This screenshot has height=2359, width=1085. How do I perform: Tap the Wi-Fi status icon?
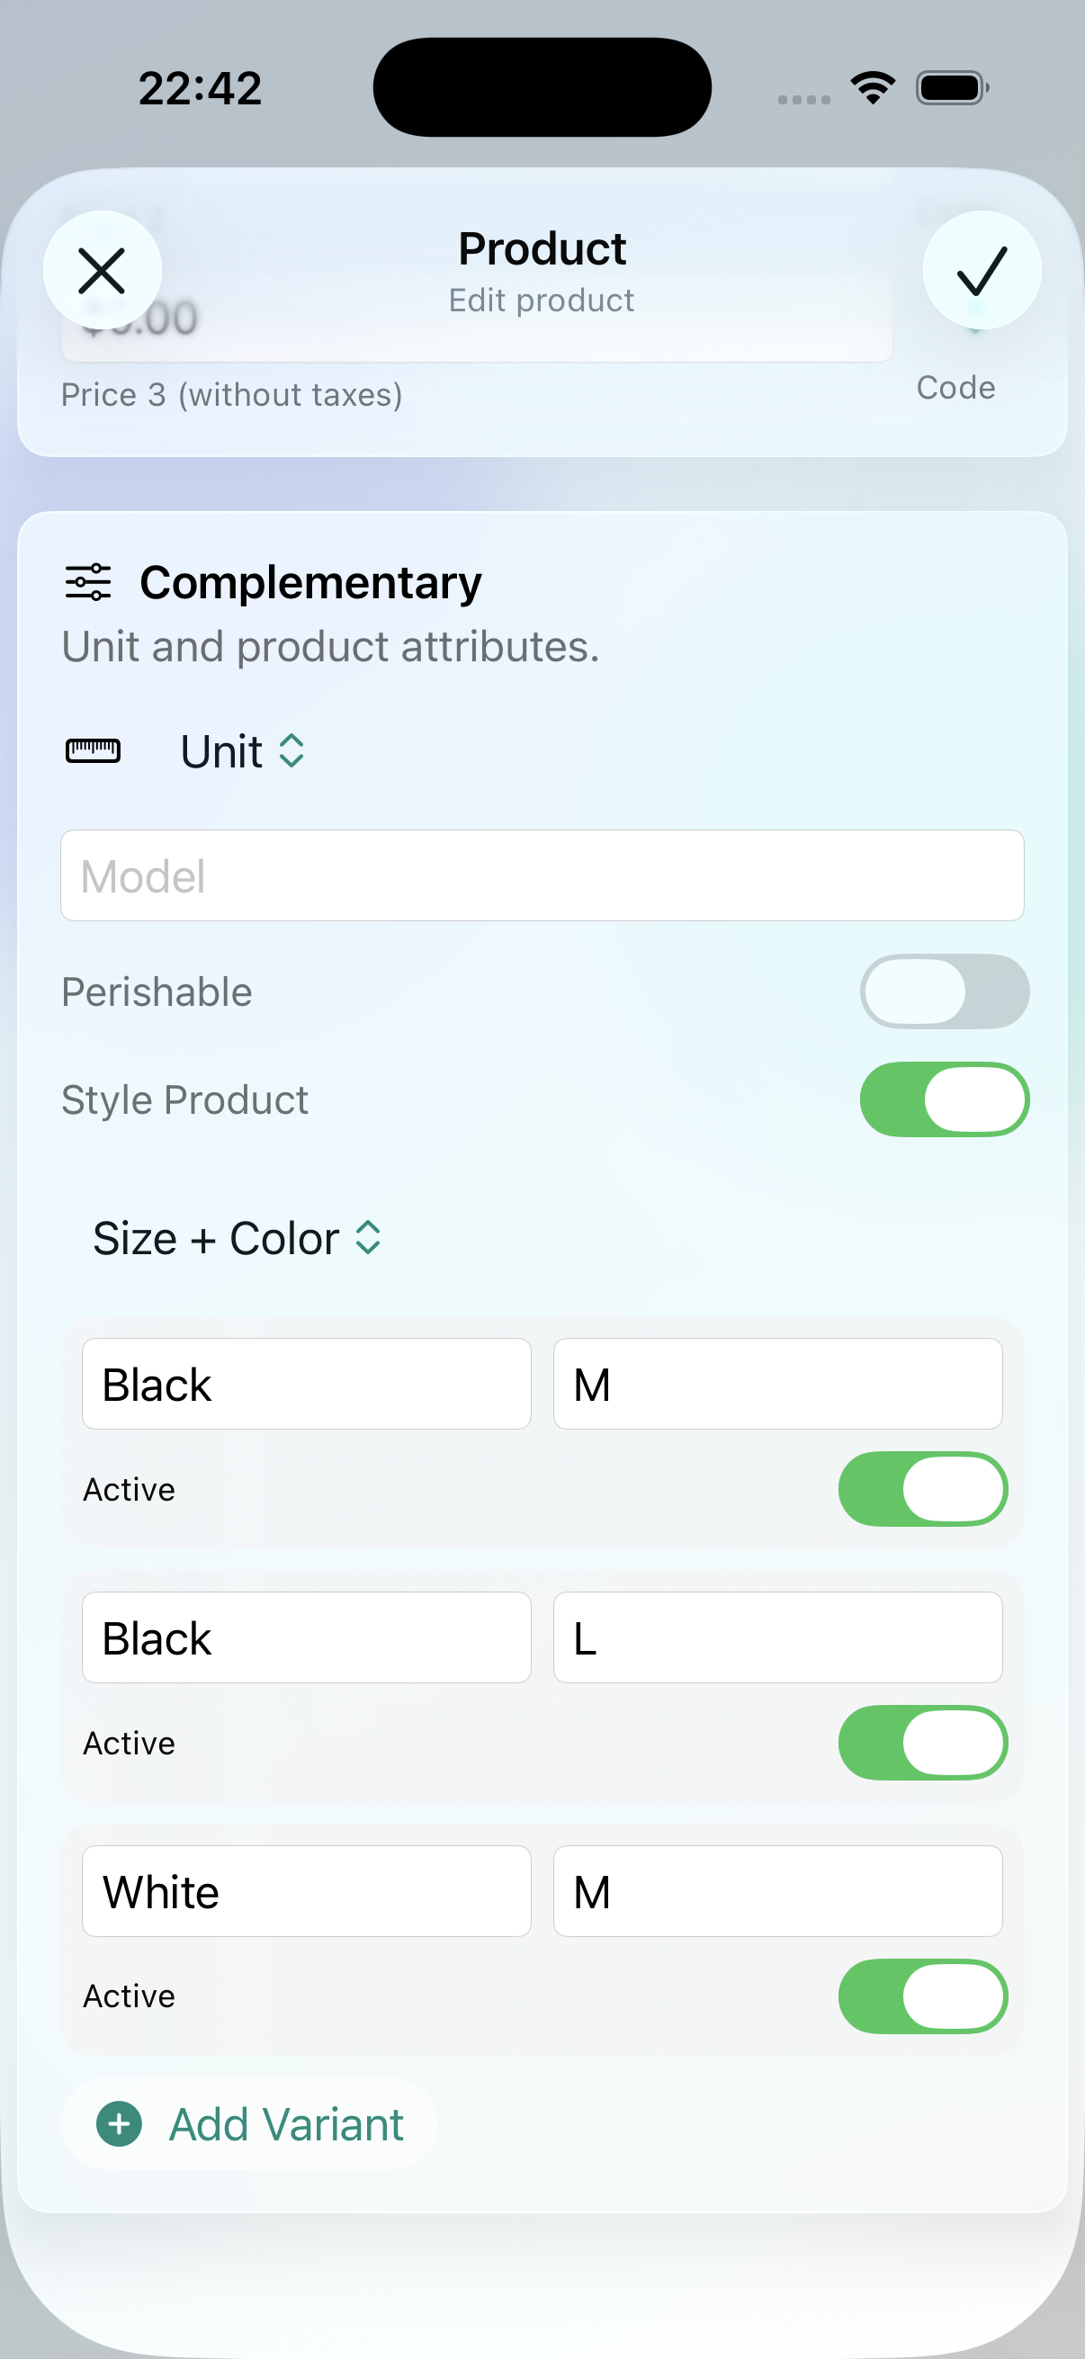point(873,88)
